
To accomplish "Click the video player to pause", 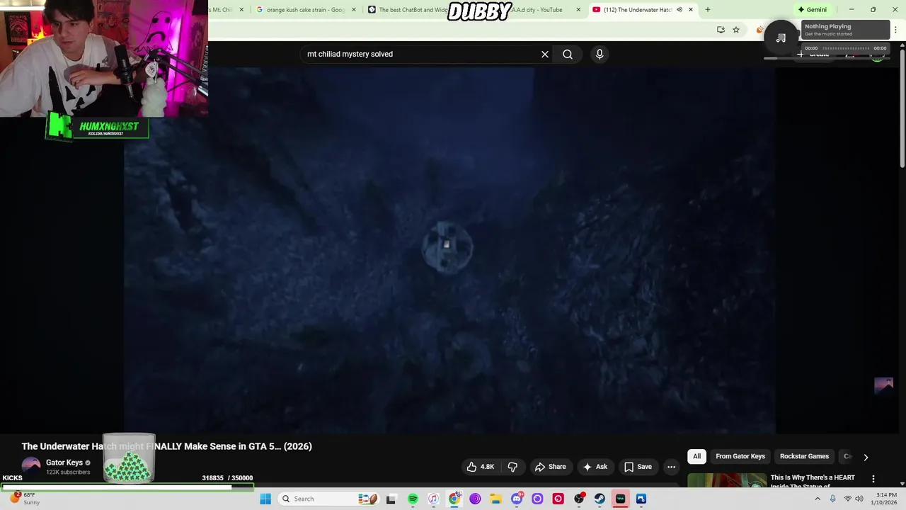I will (449, 249).
